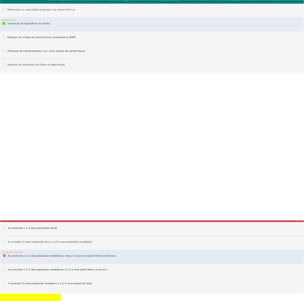
Task: Select radio 'Aumento da resistência das linhas'
Action: click(x=4, y=65)
